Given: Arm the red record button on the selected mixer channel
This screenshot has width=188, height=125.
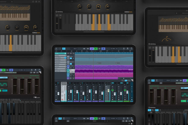Looking at the screenshot, I should coord(62,99).
